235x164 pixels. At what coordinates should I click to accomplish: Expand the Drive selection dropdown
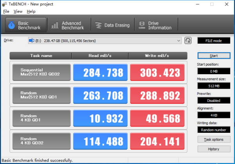point(179,41)
